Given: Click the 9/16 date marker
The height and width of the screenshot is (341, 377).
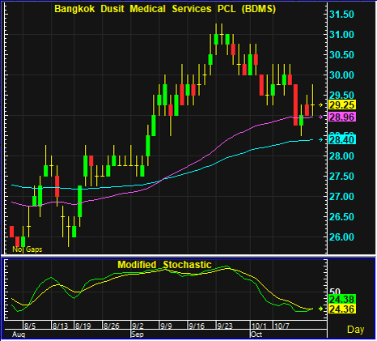Looking at the screenshot, I should pos(197,326).
